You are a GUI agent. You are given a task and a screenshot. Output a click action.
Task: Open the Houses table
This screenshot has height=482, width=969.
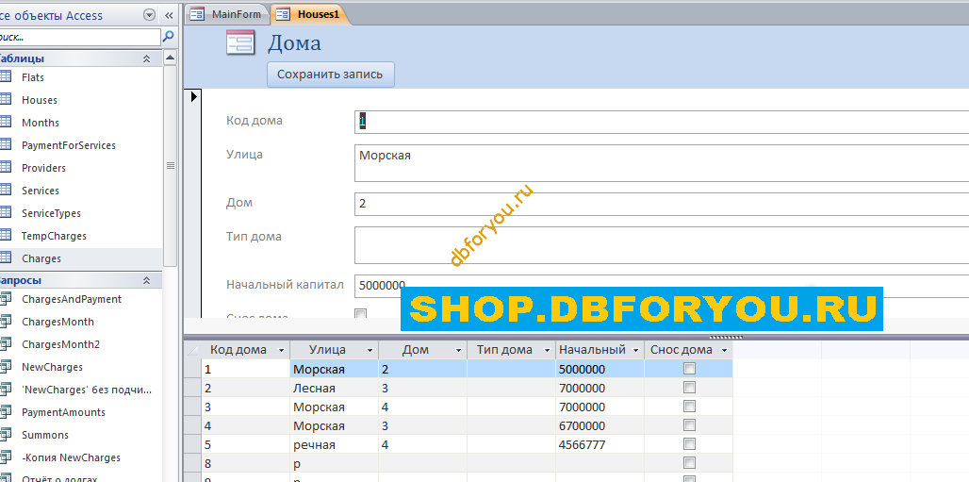39,100
